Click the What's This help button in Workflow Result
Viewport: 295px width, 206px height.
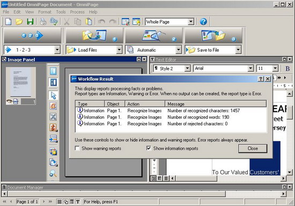click(261, 79)
